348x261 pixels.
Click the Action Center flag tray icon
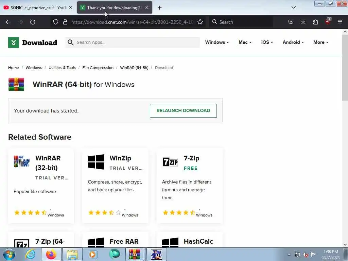pyautogui.click(x=313, y=254)
